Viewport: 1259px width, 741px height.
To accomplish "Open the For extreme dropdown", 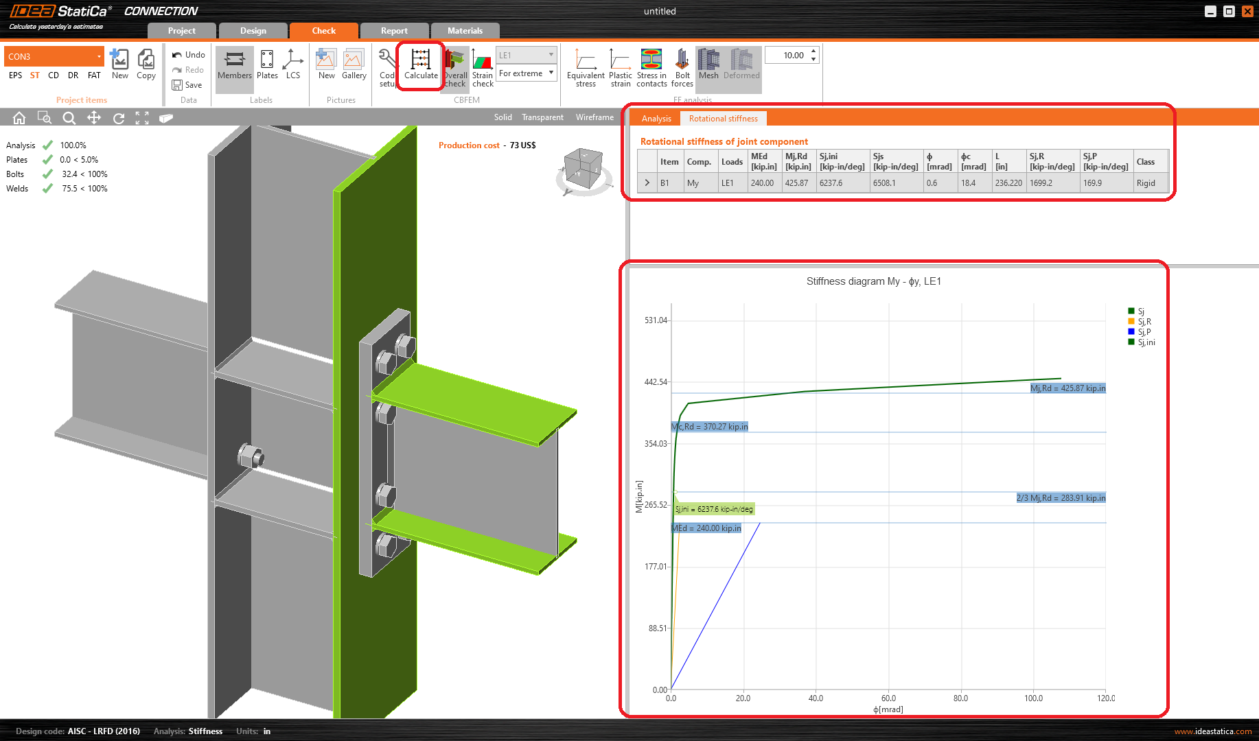I will click(527, 73).
